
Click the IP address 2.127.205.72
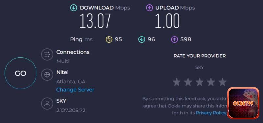tap(71, 110)
